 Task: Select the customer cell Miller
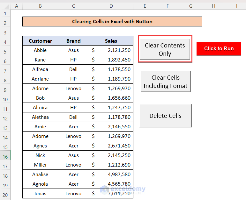tap(40, 165)
